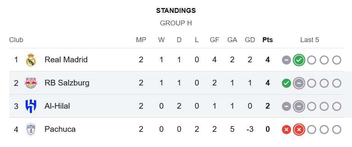Image resolution: width=352 pixels, height=147 pixels.
Task: Open the Real Madrid team name link
Action: pyautogui.click(x=66, y=60)
